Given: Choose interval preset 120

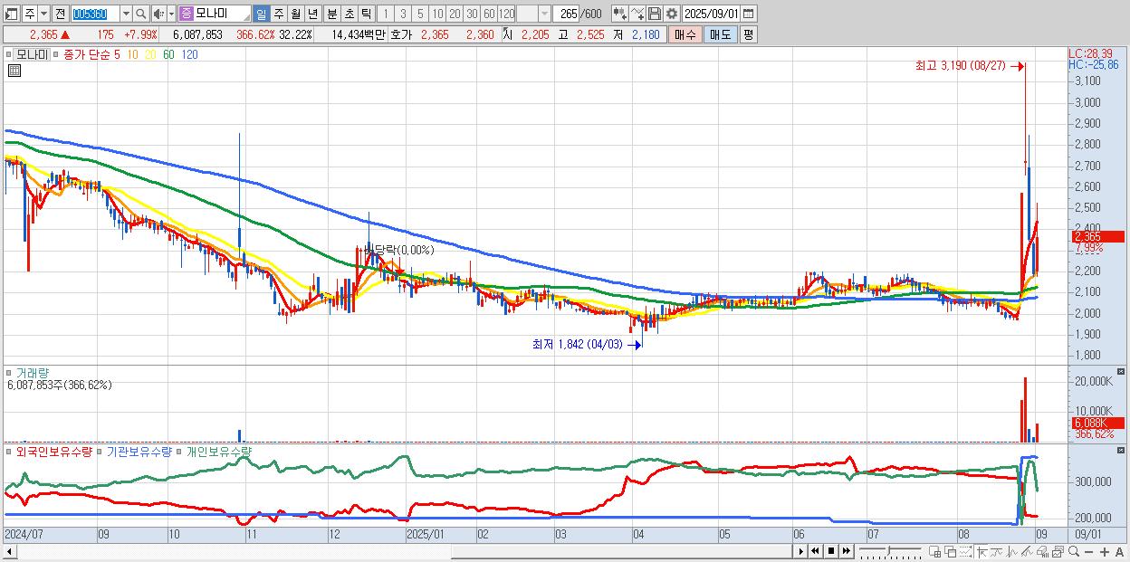Looking at the screenshot, I should coord(507,14).
